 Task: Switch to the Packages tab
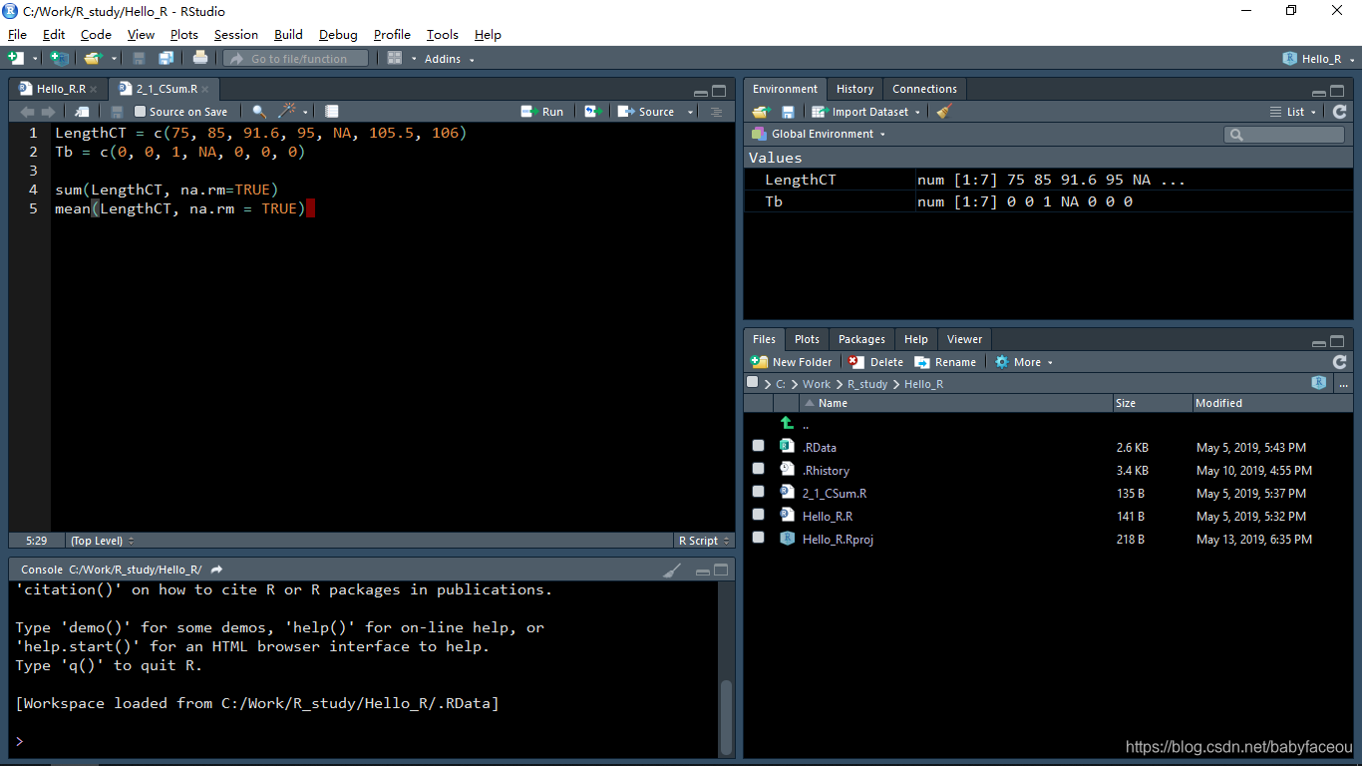[861, 339]
